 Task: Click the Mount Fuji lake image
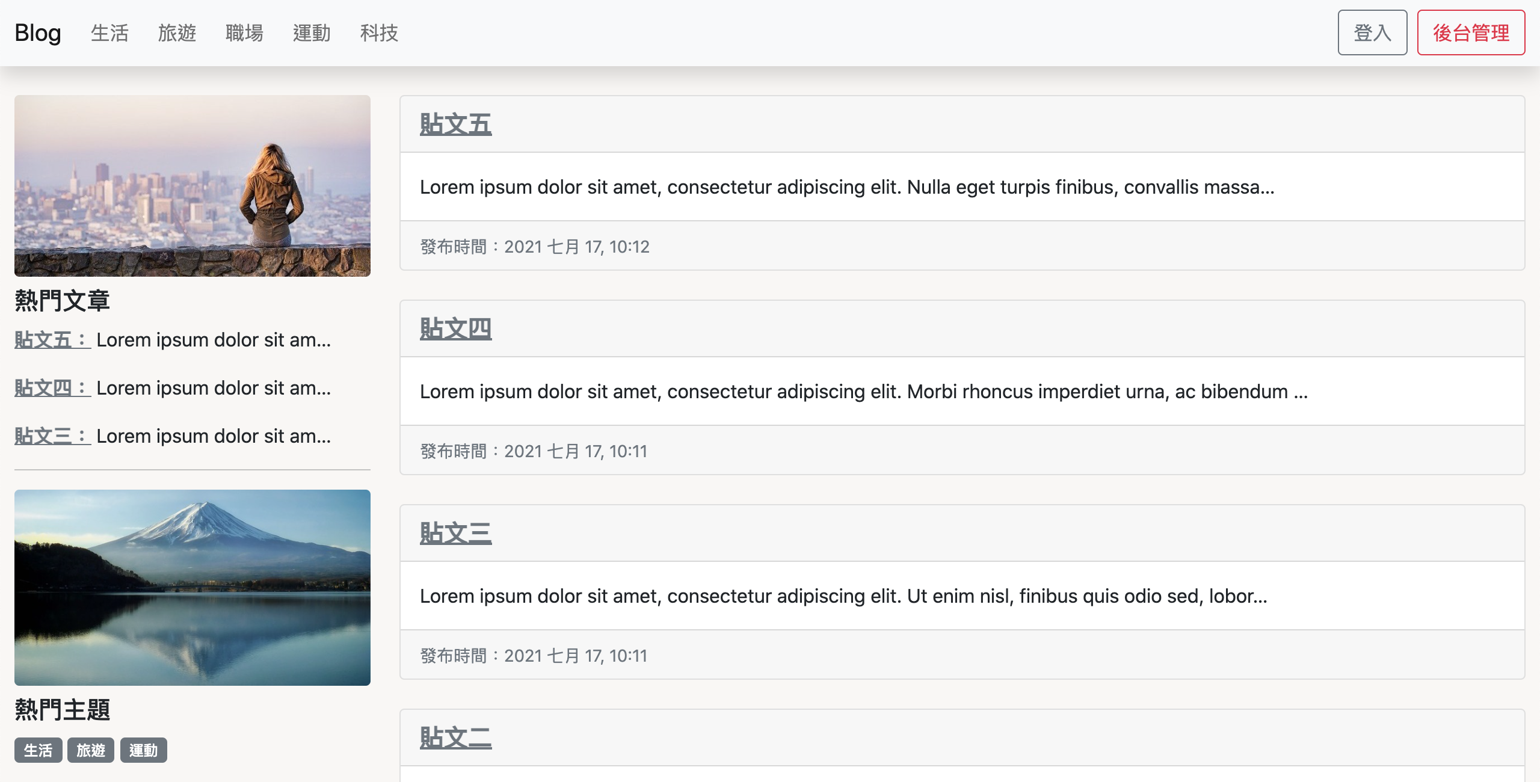192,587
